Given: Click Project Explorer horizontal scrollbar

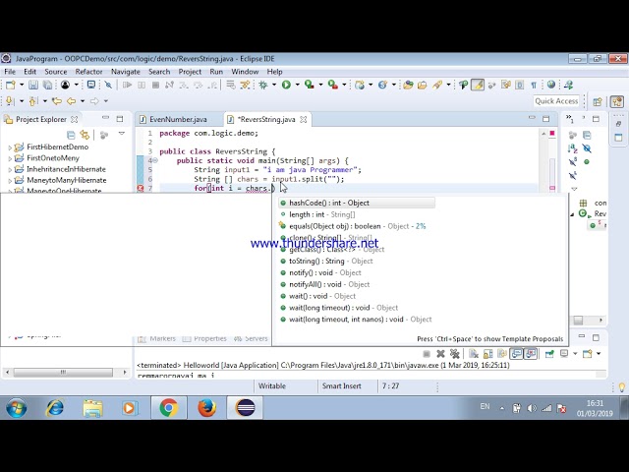Looking at the screenshot, I should [63, 373].
